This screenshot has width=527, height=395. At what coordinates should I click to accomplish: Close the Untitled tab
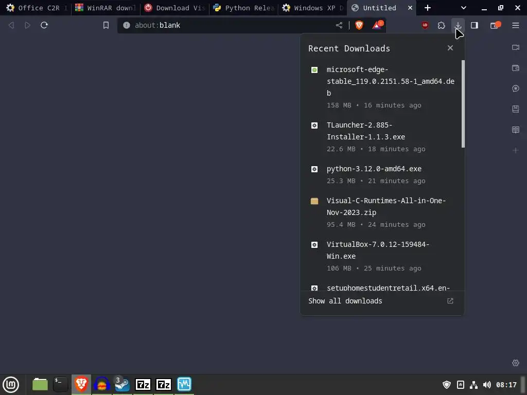pyautogui.click(x=410, y=8)
